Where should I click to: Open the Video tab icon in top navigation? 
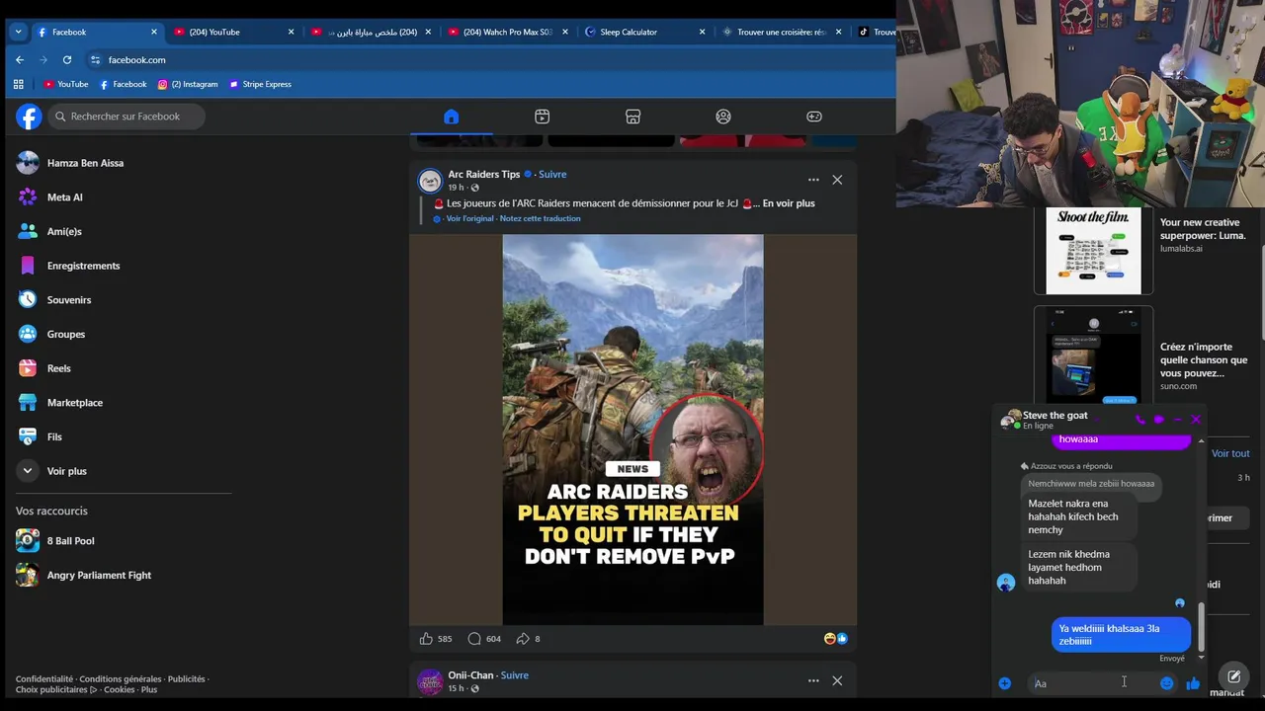point(542,117)
